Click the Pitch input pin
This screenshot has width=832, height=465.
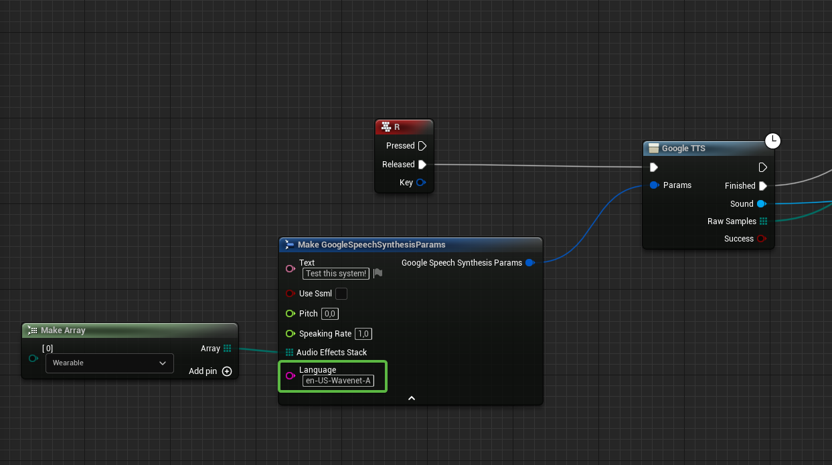[290, 314]
